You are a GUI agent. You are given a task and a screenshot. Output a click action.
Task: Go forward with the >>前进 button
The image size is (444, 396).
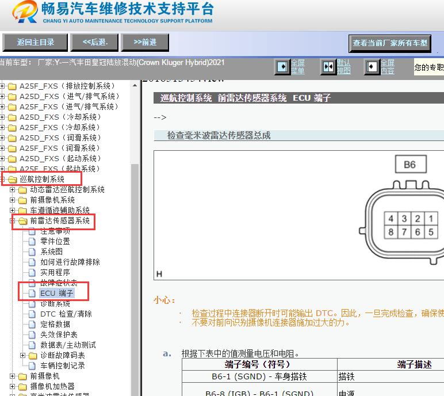coord(145,42)
